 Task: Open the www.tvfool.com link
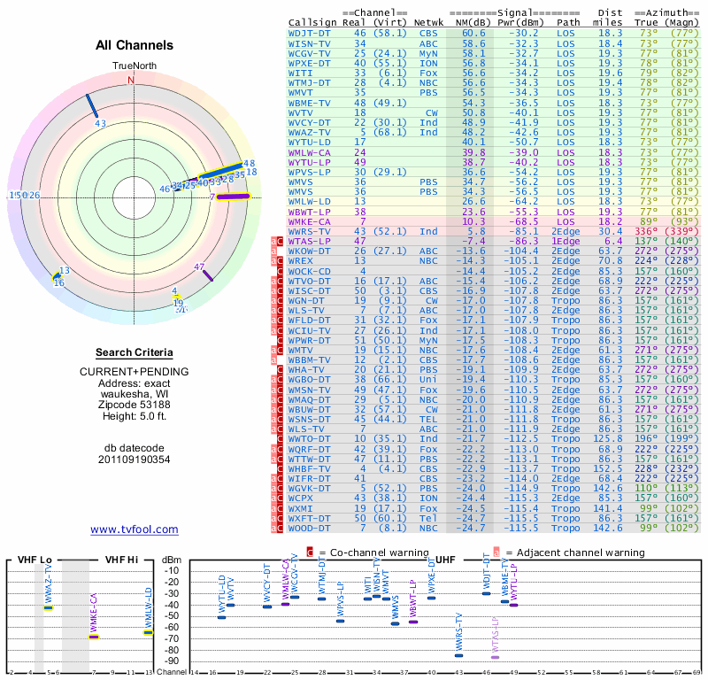(135, 529)
